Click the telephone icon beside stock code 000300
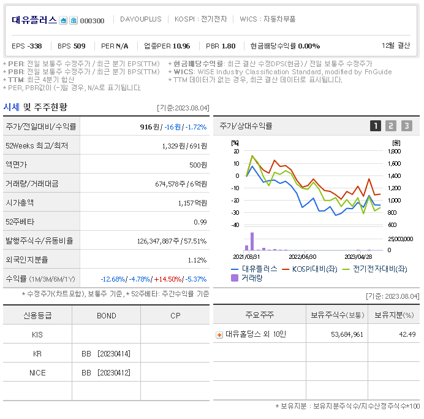This screenshot has width=424, height=419. click(74, 20)
